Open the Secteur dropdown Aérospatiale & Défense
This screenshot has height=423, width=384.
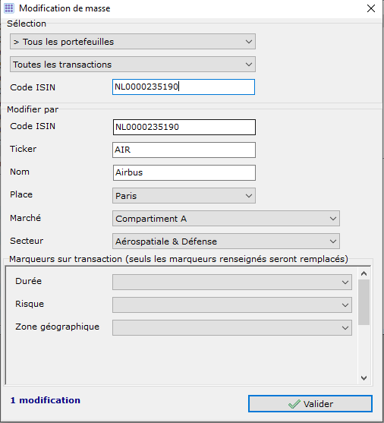[x=226, y=241]
